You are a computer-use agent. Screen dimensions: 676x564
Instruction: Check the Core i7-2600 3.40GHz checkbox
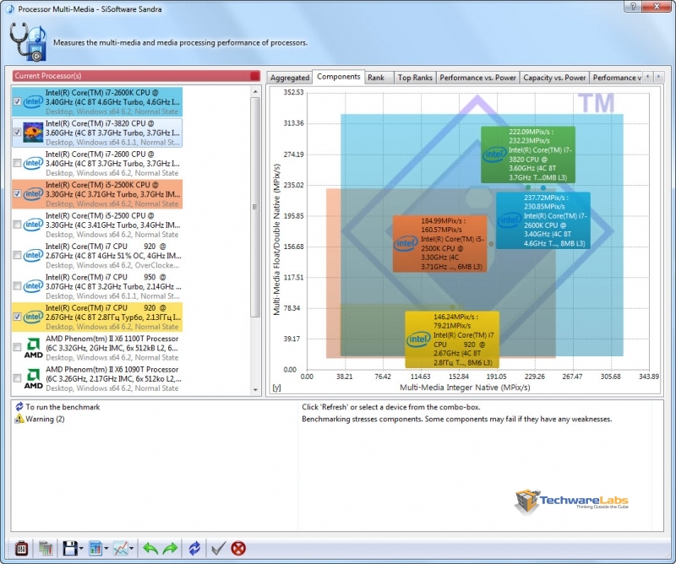[x=17, y=163]
